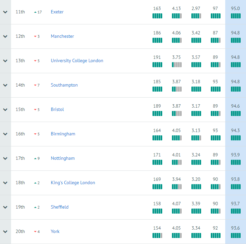Open the Southampton university link
Image resolution: width=246 pixels, height=244 pixels.
point(64,85)
